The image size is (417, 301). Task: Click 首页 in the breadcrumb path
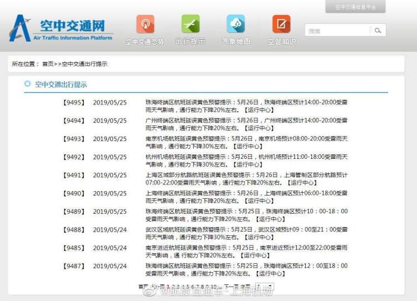pyautogui.click(x=48, y=64)
